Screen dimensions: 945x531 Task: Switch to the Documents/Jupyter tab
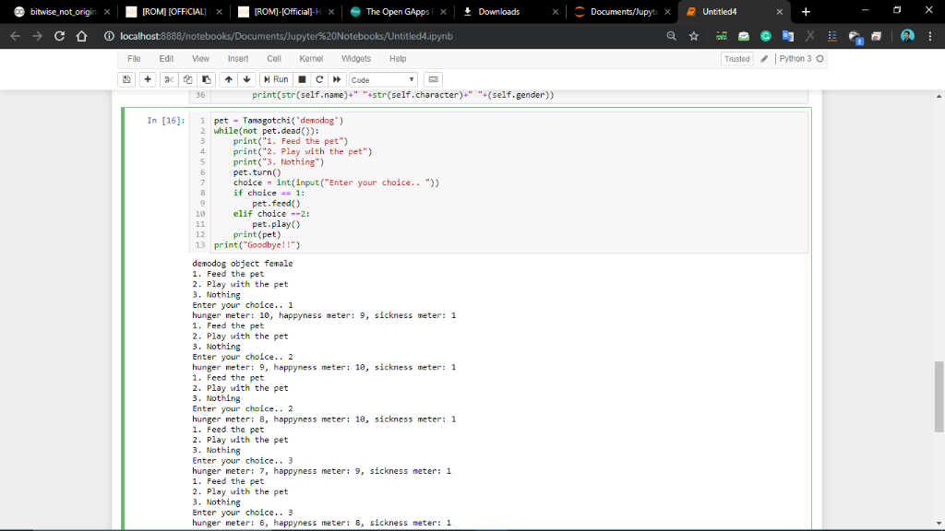pyautogui.click(x=622, y=11)
